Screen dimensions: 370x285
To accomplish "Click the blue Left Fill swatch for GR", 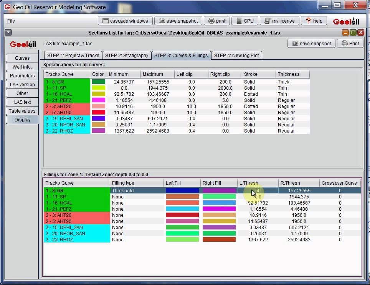I will pyautogui.click(x=182, y=191).
